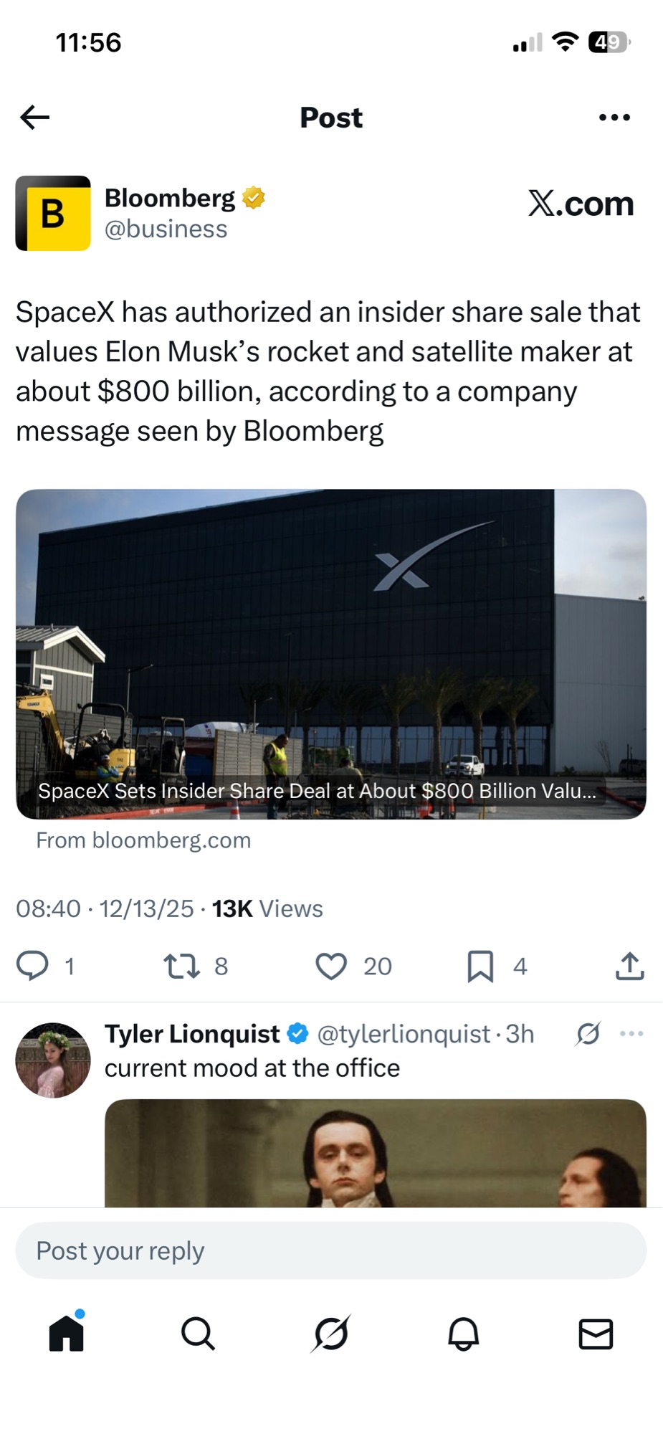The height and width of the screenshot is (1434, 663).
Task: Reply to the Bloomberg post
Action: tap(33, 966)
